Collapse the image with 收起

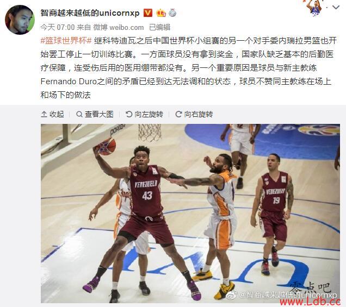pos(53,114)
